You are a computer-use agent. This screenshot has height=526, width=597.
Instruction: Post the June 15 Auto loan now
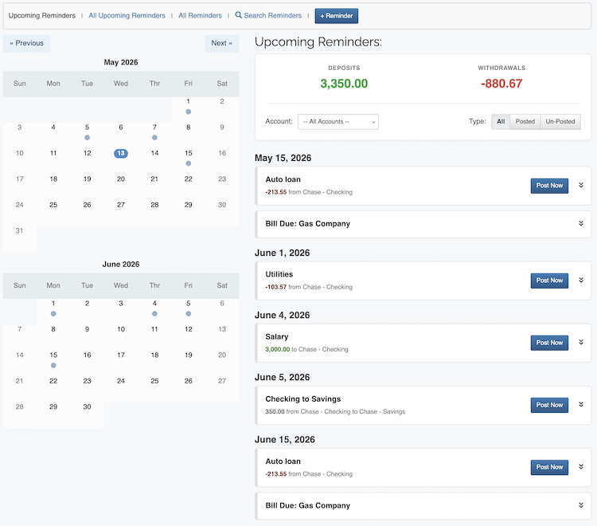[549, 467]
